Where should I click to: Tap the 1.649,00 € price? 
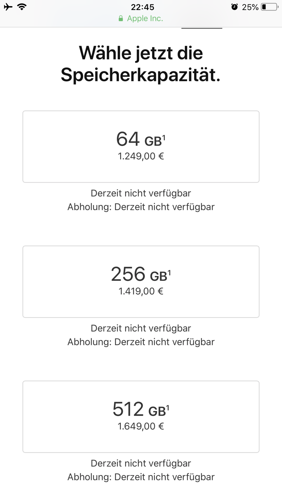[141, 426]
